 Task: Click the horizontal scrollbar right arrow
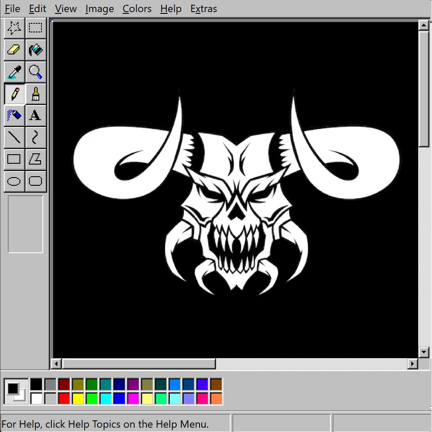(x=413, y=364)
